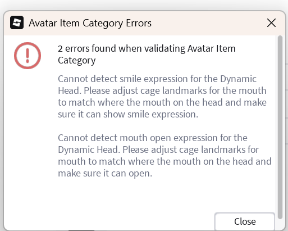
Task: Click the 'make sure it can open.' line
Action: tap(105, 173)
